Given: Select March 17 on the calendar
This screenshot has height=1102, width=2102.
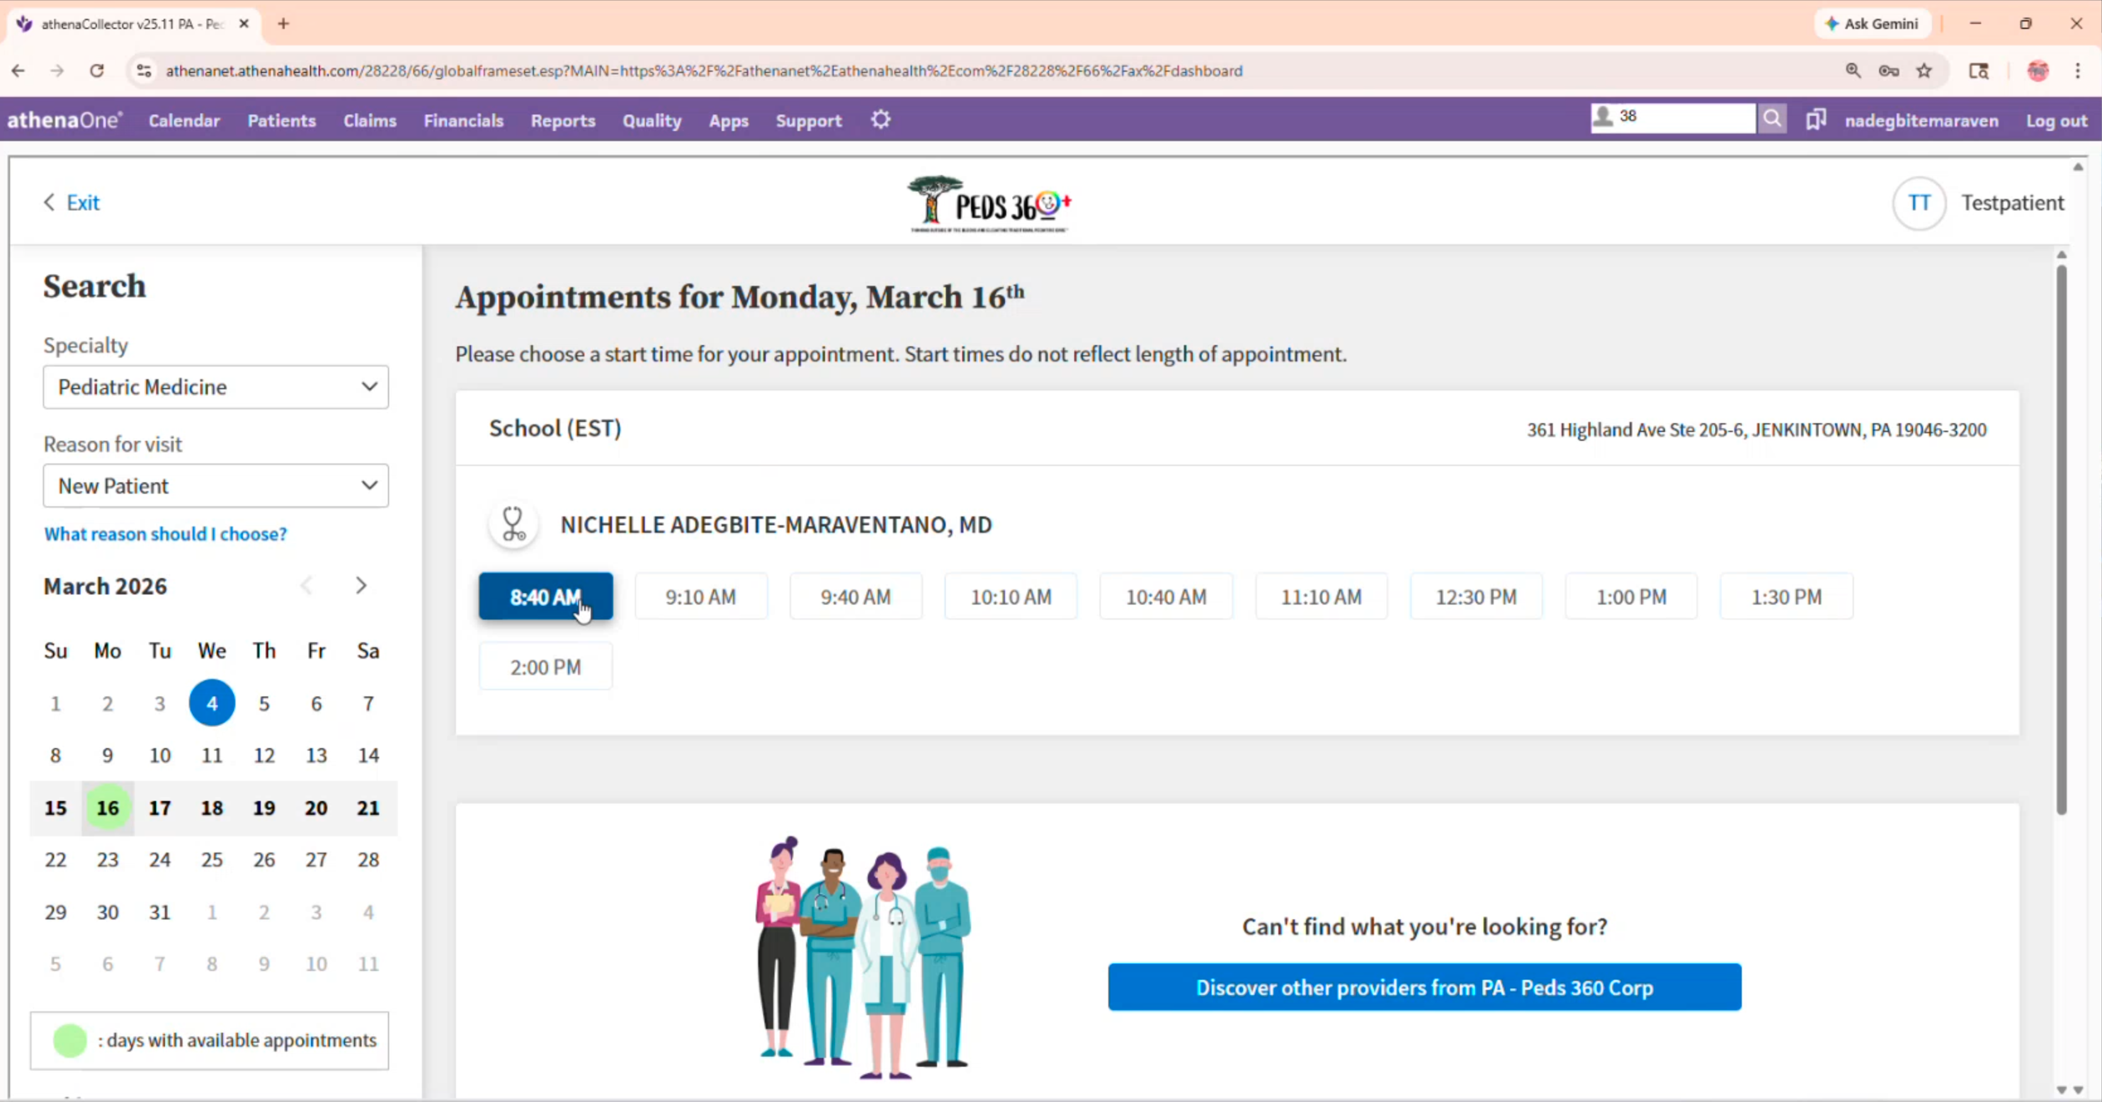Looking at the screenshot, I should 160,809.
